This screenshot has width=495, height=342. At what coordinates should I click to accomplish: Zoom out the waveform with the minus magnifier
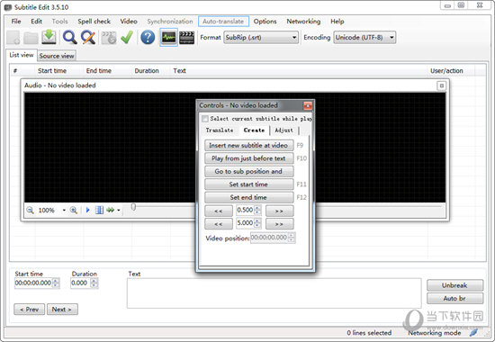pyautogui.click(x=30, y=210)
